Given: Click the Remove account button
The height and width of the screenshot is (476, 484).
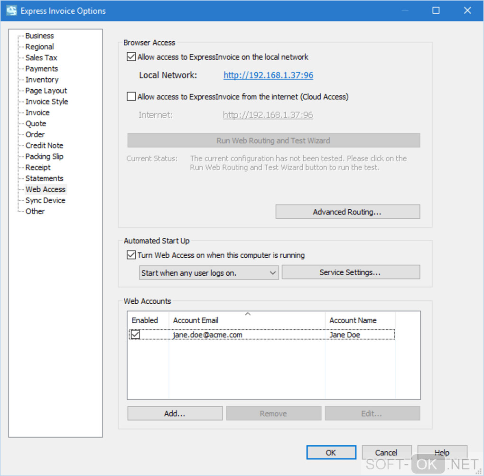Looking at the screenshot, I should (x=273, y=413).
